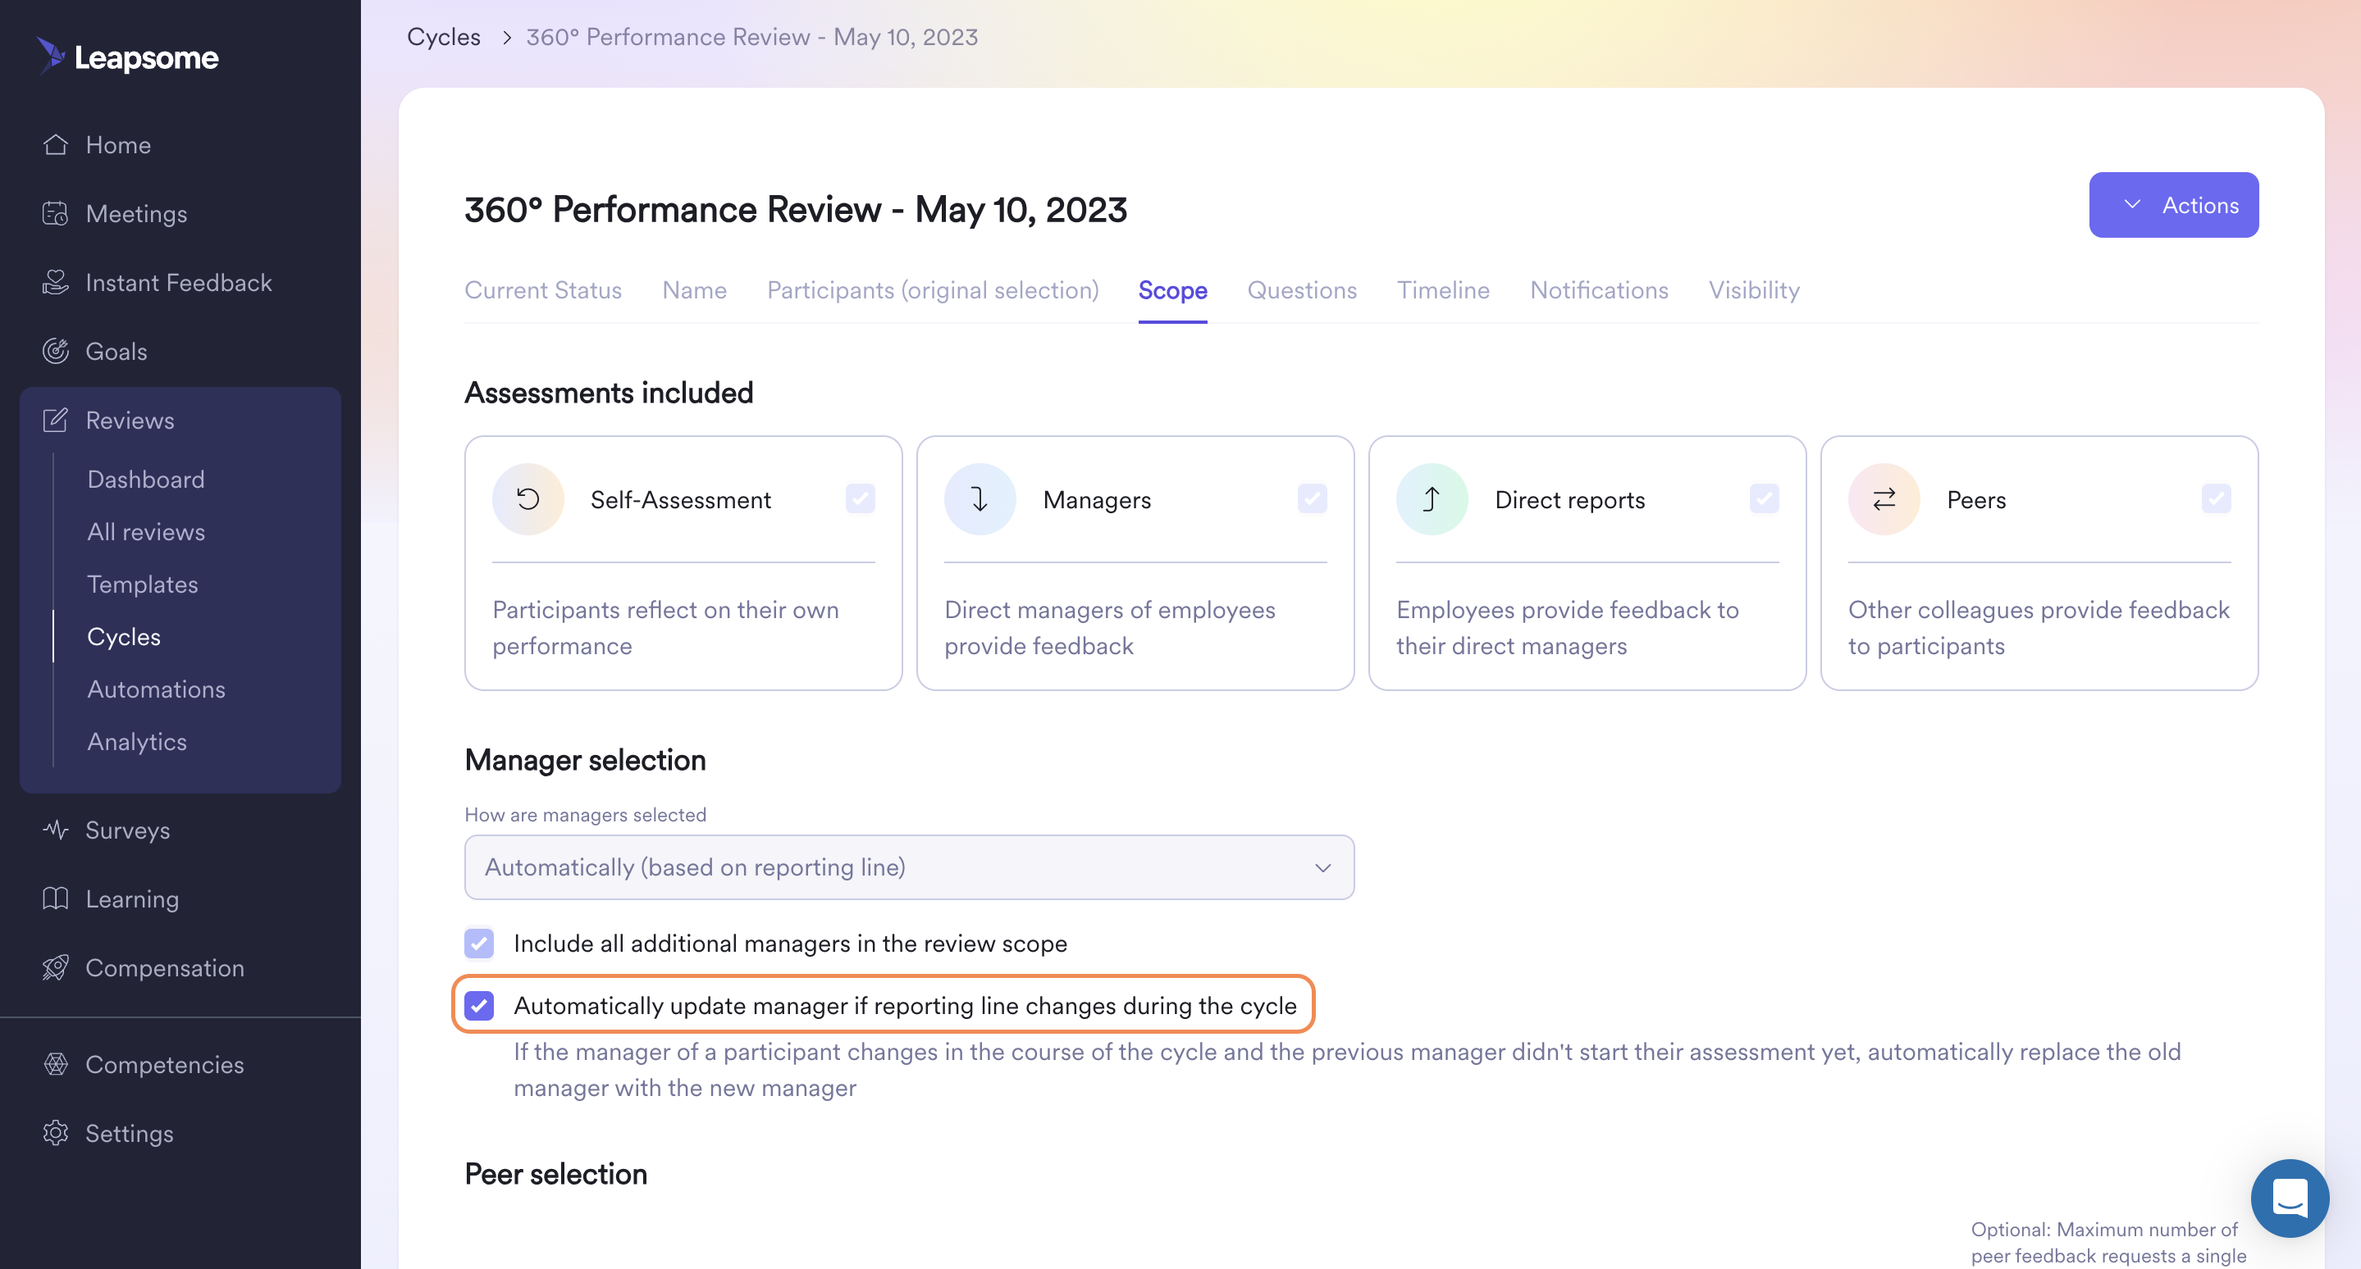Open the Timeline tab
This screenshot has height=1269, width=2361.
tap(1443, 290)
